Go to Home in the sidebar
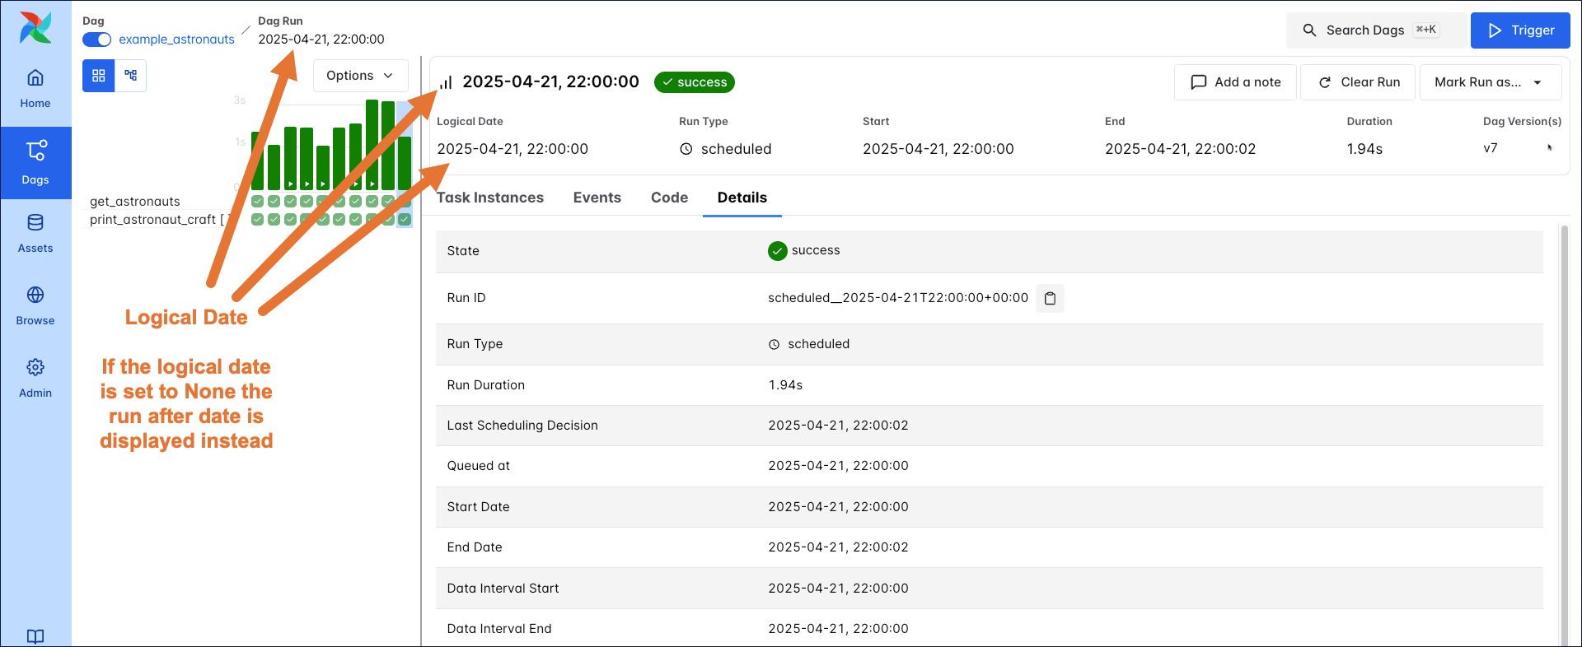This screenshot has width=1582, height=647. pyautogui.click(x=35, y=89)
